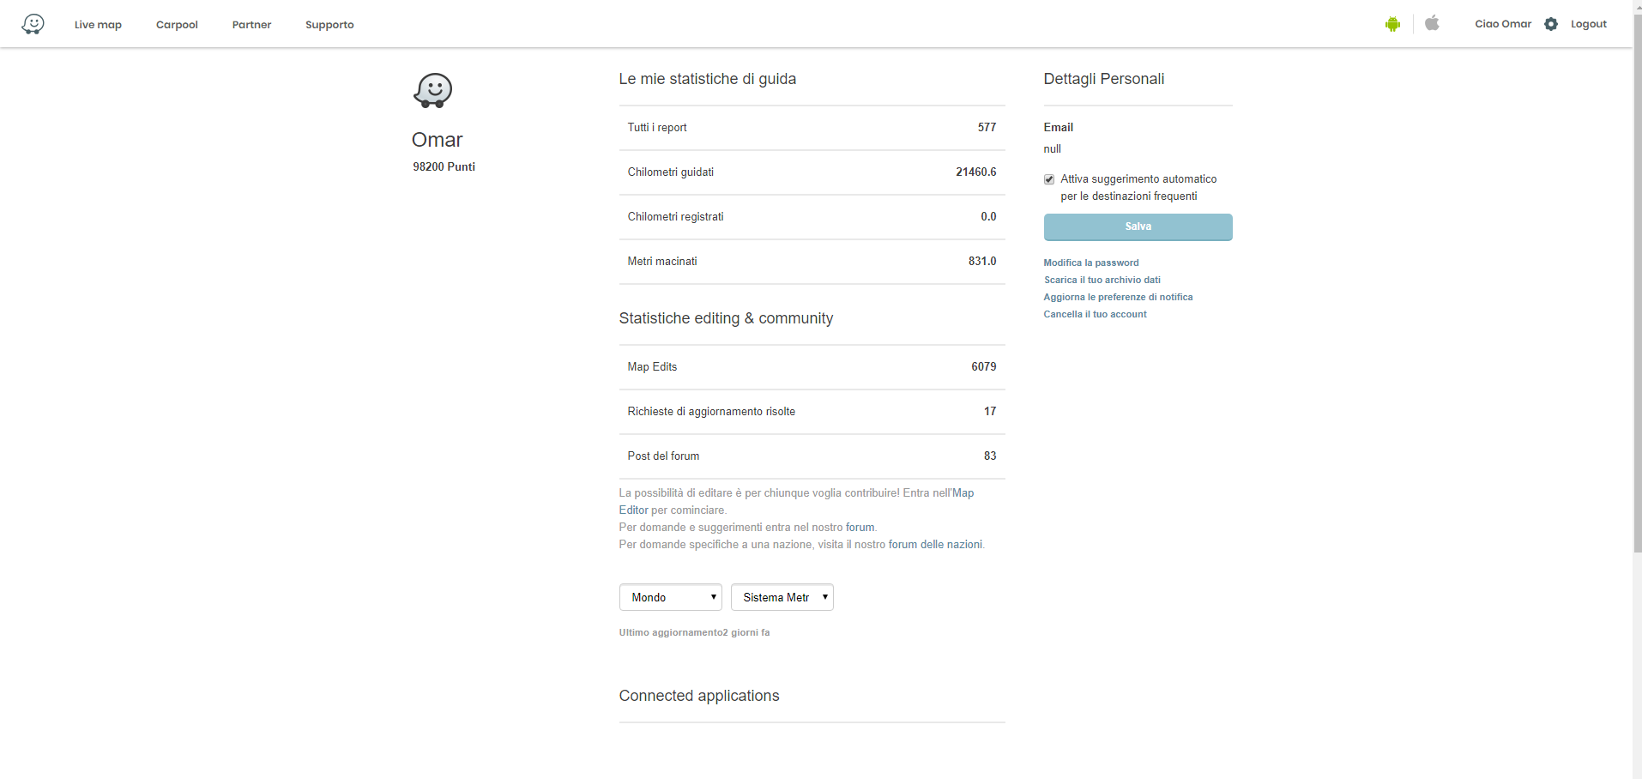Click the Ciao Omar greeting
The image size is (1642, 779).
(1503, 24)
